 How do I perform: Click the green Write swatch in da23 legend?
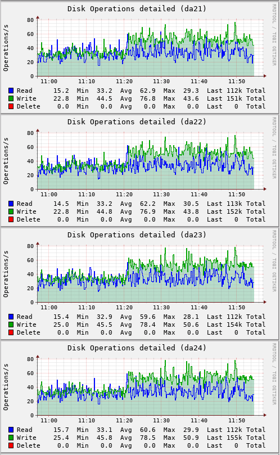pyautogui.click(x=11, y=325)
